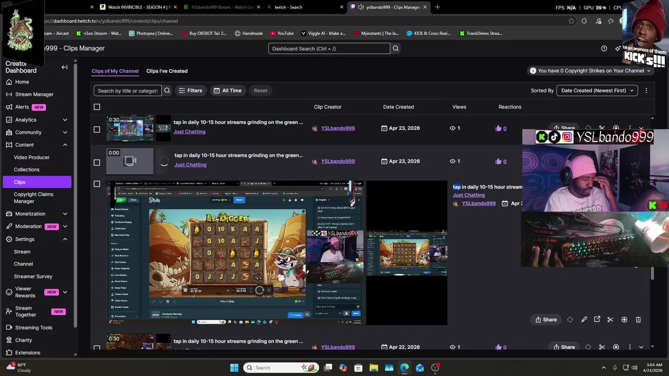Bookmark this page with the star icon
This screenshot has width=669, height=376.
571,21
